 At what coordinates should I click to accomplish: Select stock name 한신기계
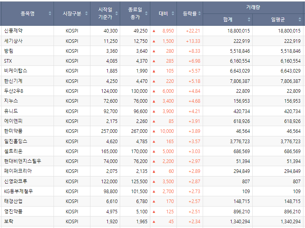pyautogui.click(x=13, y=81)
